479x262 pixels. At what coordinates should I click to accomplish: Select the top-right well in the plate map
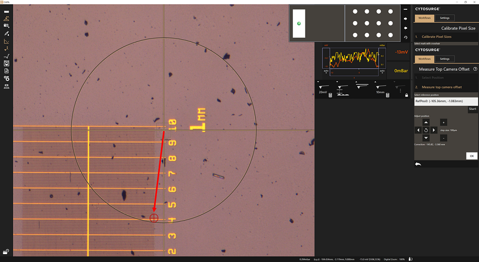point(390,12)
